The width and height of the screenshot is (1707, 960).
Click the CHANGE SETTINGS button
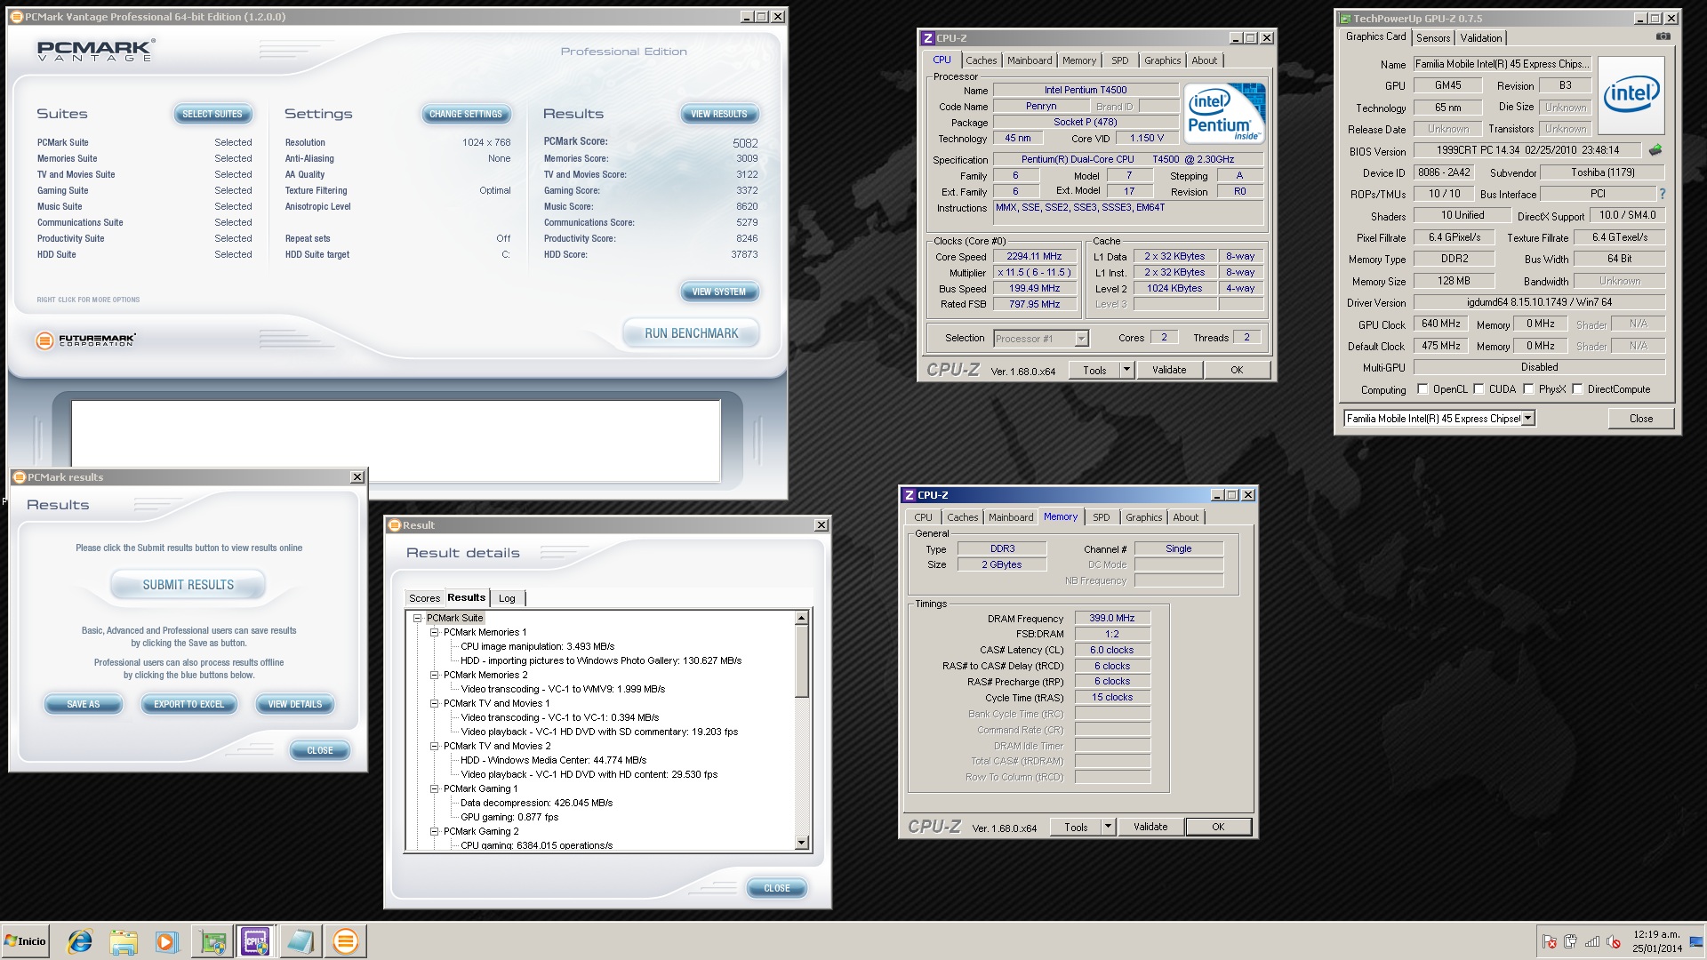(x=465, y=114)
